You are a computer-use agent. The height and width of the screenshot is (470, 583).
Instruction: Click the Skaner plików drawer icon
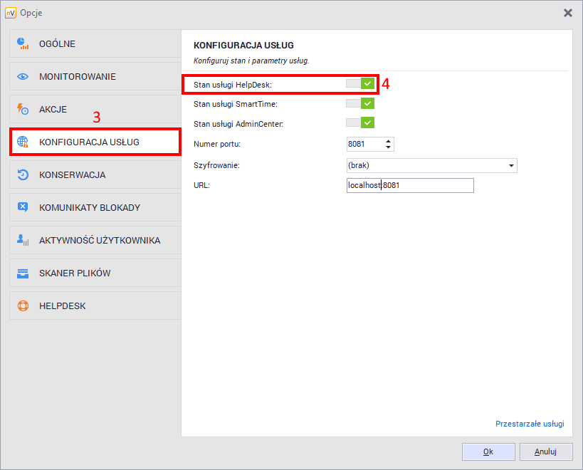point(23,273)
